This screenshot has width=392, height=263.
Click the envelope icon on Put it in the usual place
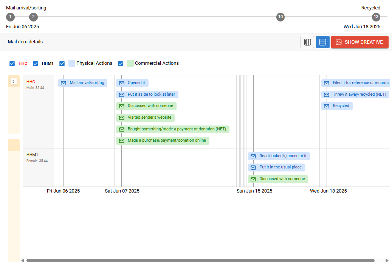[253, 167]
